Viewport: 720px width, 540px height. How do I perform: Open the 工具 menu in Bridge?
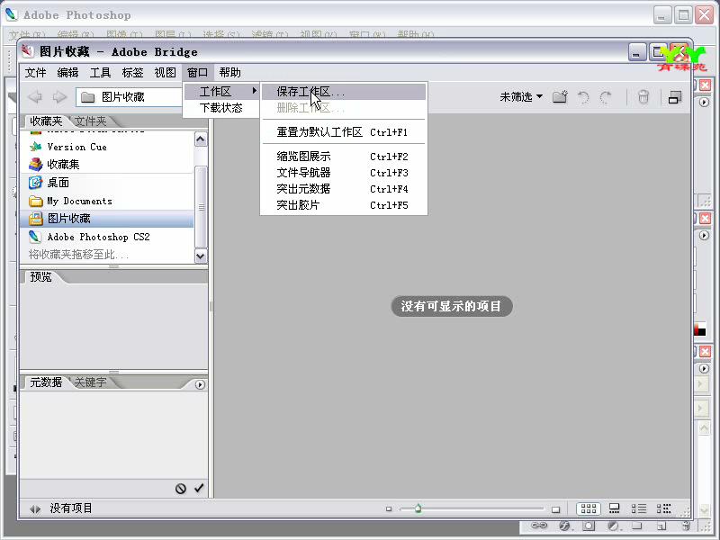100,73
